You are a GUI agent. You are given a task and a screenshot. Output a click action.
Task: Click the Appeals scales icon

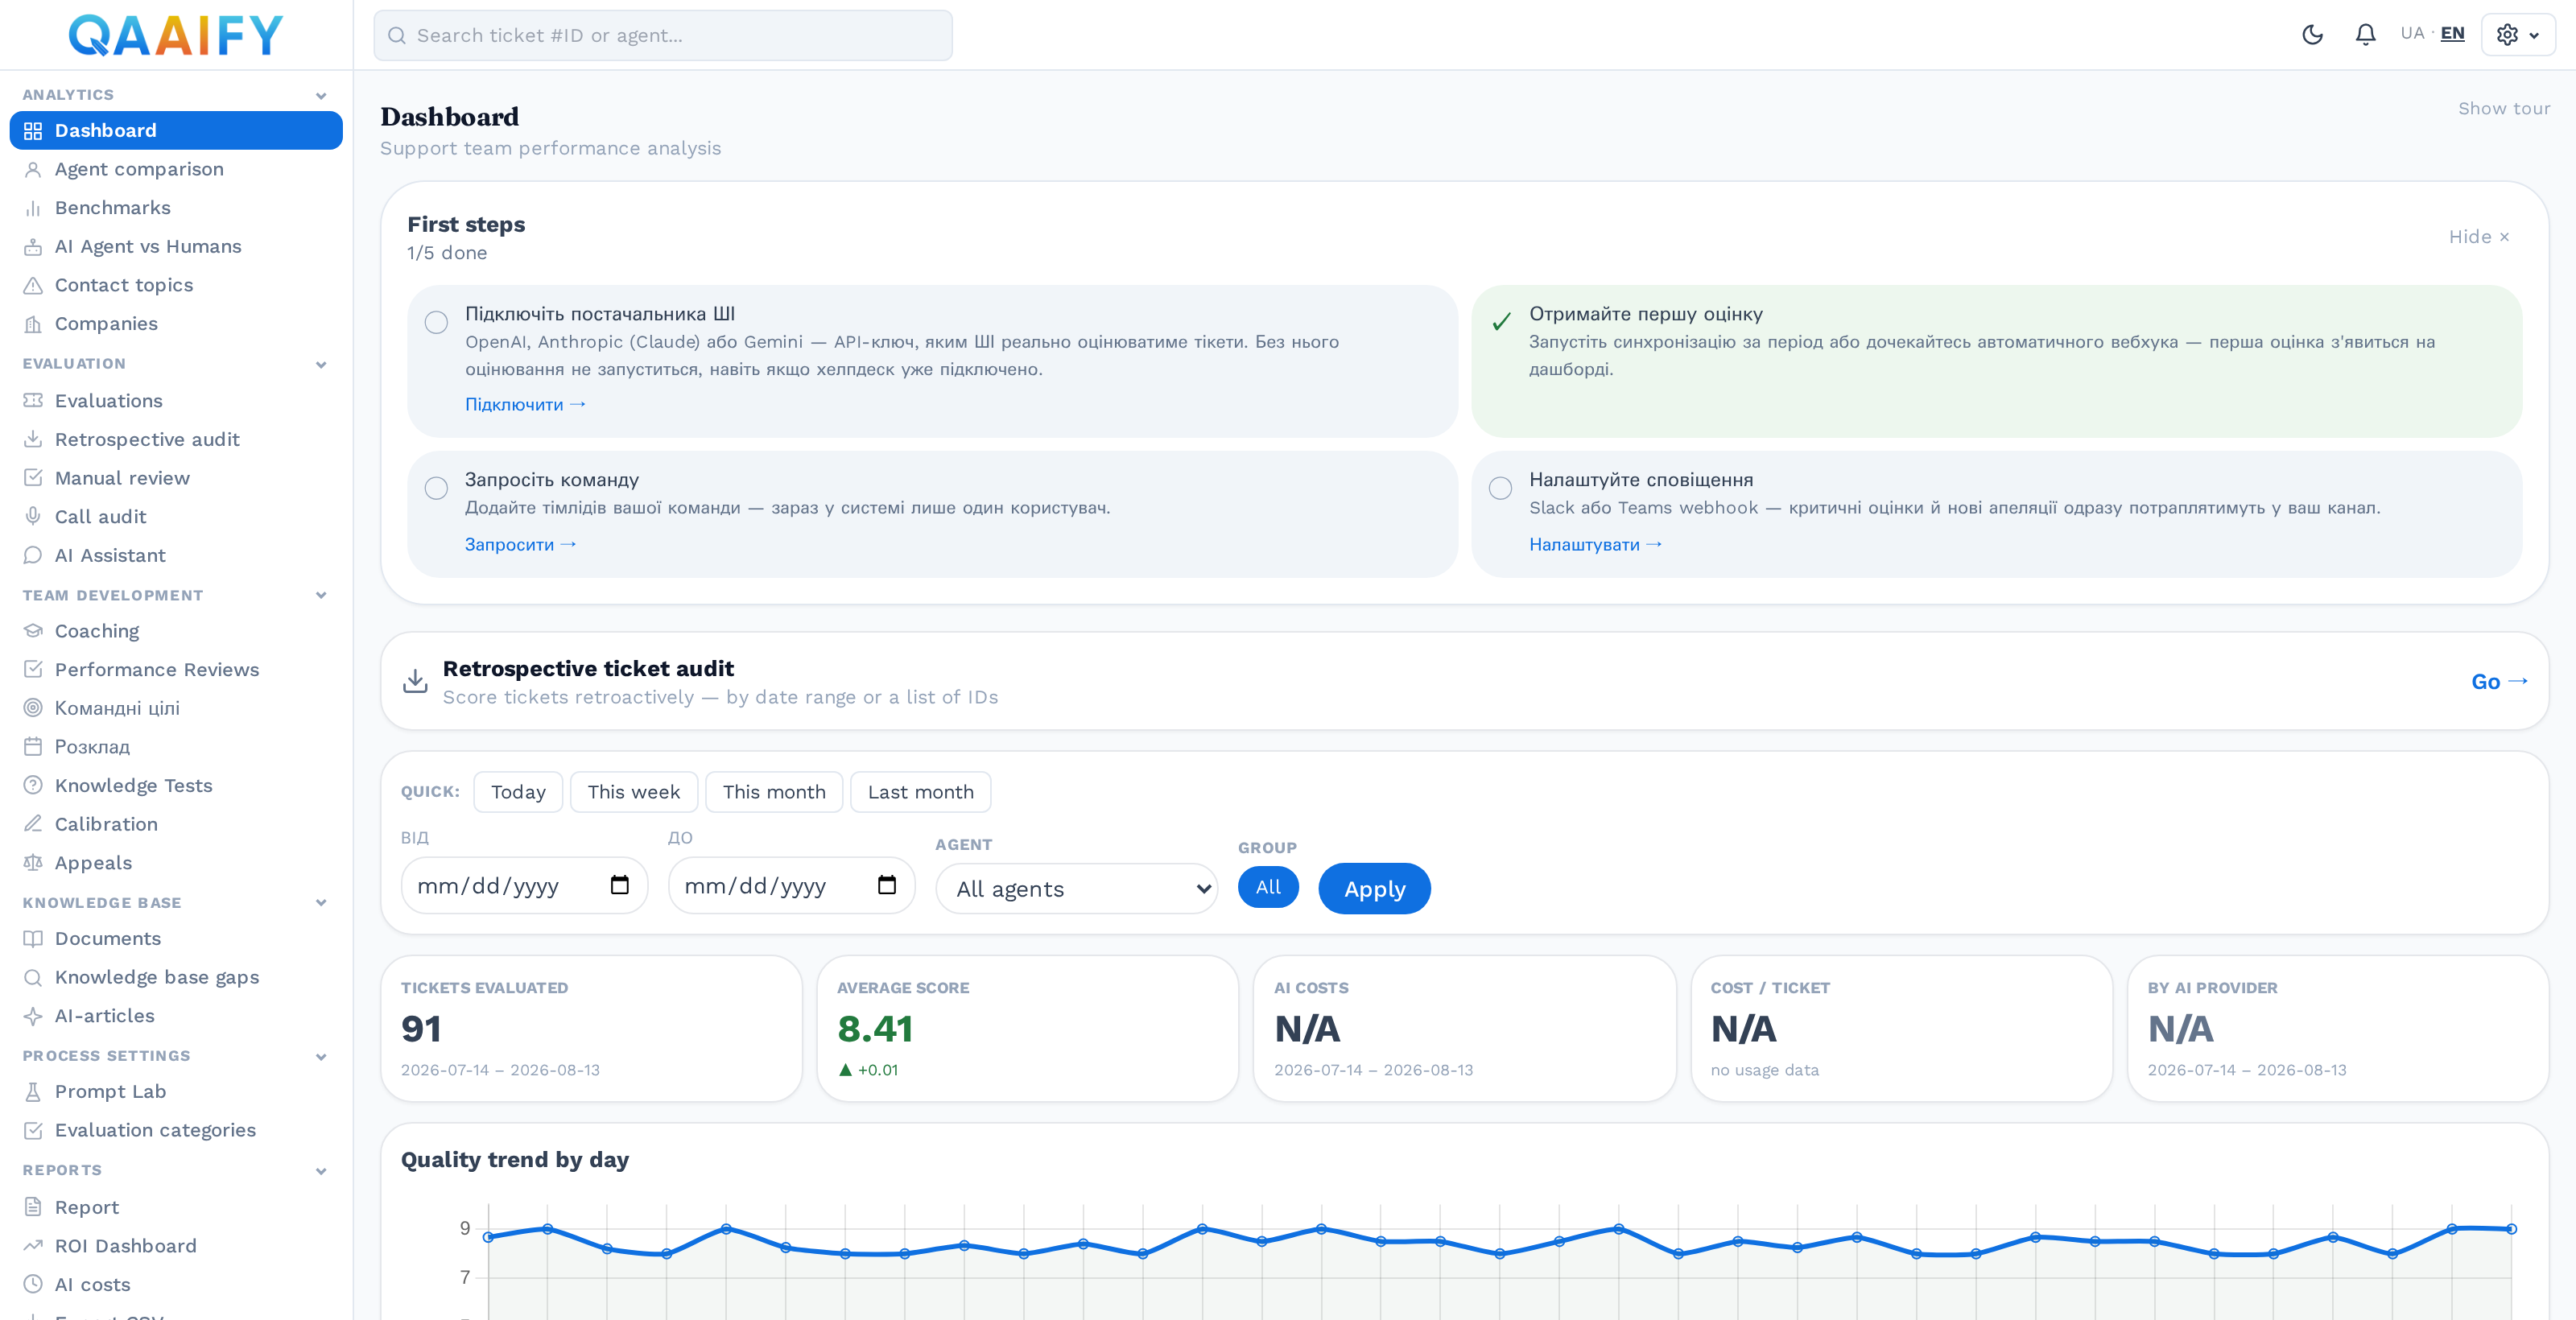(33, 863)
